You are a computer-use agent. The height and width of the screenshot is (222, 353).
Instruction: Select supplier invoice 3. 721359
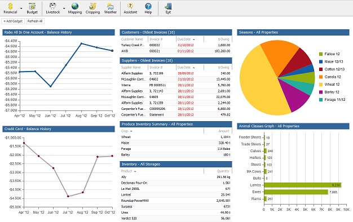[x=176, y=103]
